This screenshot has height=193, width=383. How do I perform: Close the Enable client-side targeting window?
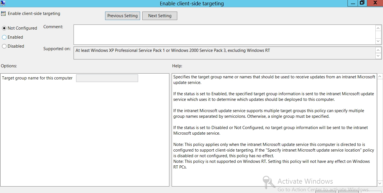[x=375, y=3]
